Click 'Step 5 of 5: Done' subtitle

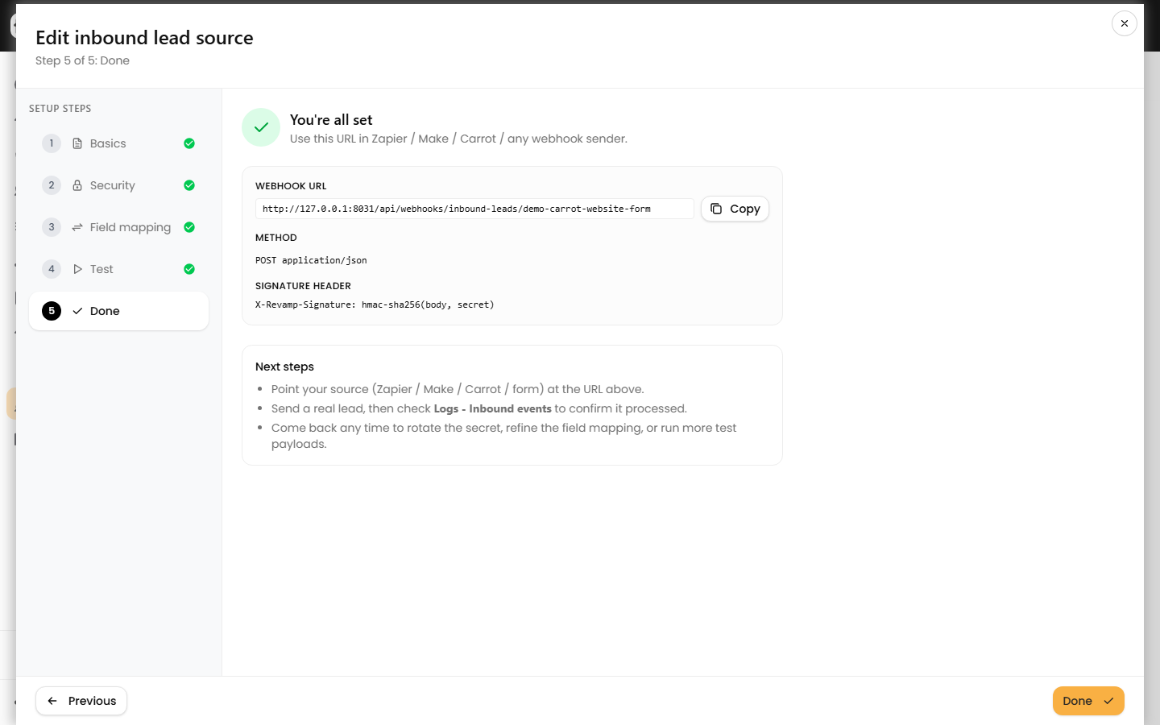pos(82,60)
